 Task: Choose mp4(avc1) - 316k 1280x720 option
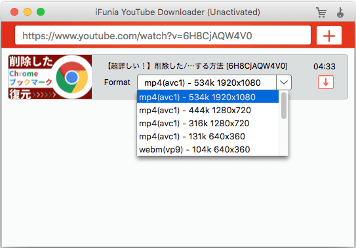(x=208, y=123)
